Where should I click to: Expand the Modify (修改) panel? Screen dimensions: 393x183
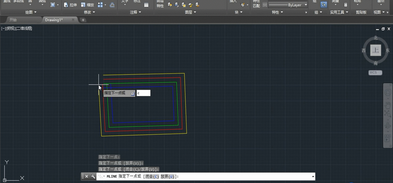pyautogui.click(x=90, y=12)
